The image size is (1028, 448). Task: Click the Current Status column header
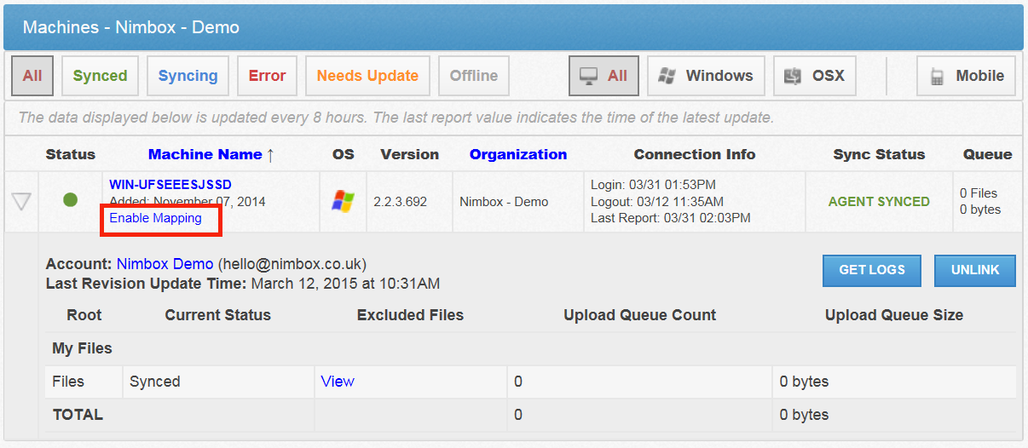218,315
